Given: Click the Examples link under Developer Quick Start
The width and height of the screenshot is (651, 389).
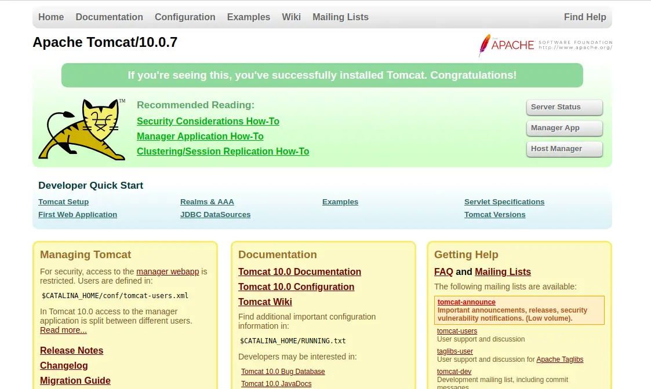Looking at the screenshot, I should point(340,202).
